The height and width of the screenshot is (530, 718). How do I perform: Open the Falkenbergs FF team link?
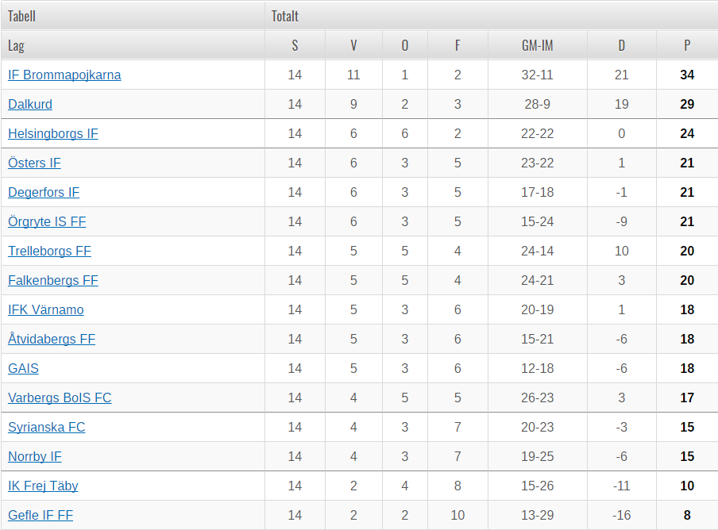point(53,280)
